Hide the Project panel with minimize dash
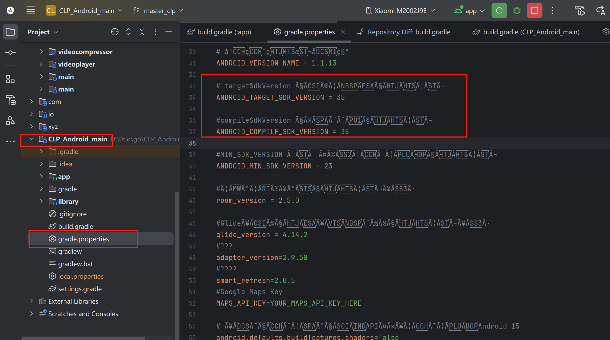 pos(169,32)
